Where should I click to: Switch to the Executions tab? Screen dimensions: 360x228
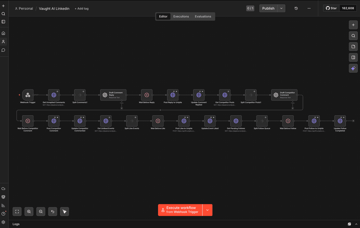click(181, 16)
